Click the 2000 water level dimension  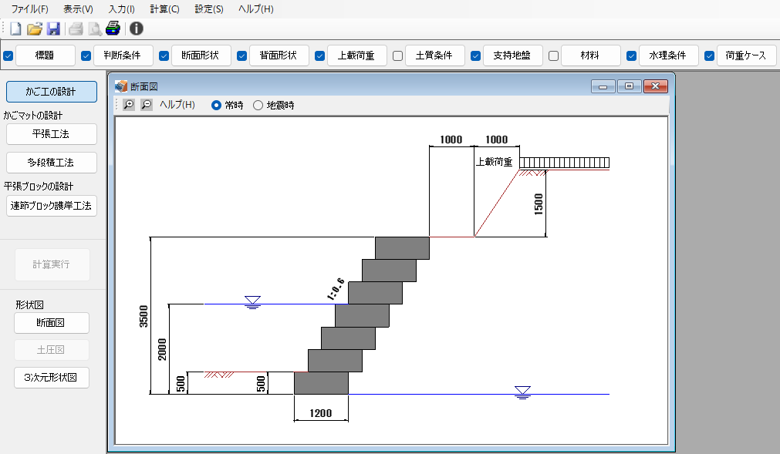click(x=162, y=349)
